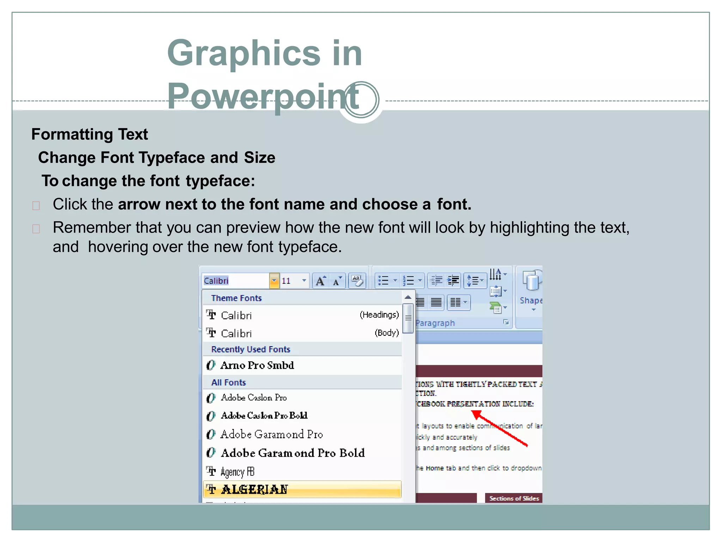Click the Grow Font icon
722x542 pixels.
point(320,281)
